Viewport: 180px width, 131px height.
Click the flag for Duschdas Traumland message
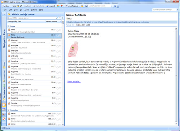[x=60, y=46]
